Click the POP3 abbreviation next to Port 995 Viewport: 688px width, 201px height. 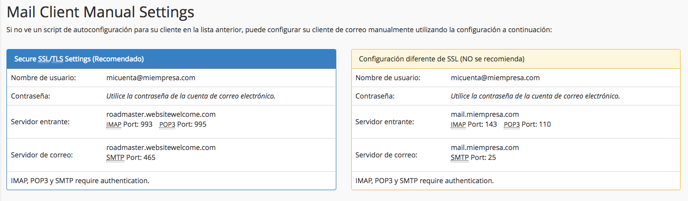click(x=167, y=124)
